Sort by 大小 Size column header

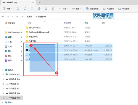(x=104, y=23)
